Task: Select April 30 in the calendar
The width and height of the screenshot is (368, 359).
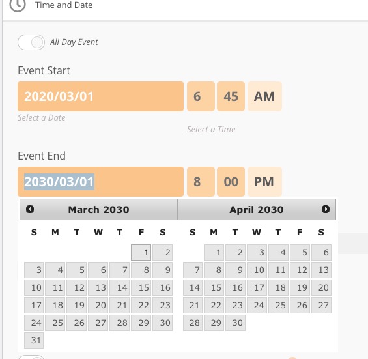Action: (x=235, y=323)
